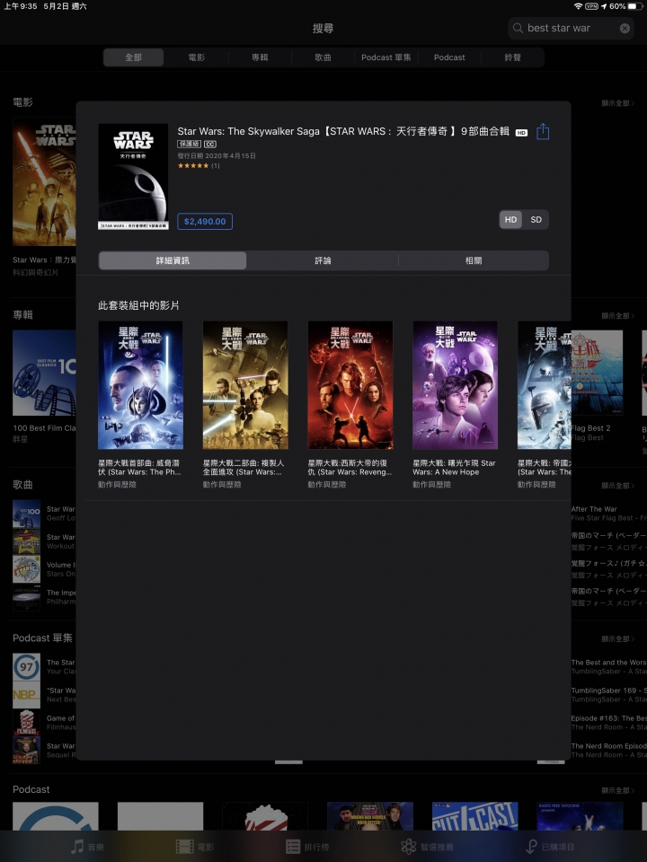Open The Phantom Menace movie poster

[x=140, y=385]
